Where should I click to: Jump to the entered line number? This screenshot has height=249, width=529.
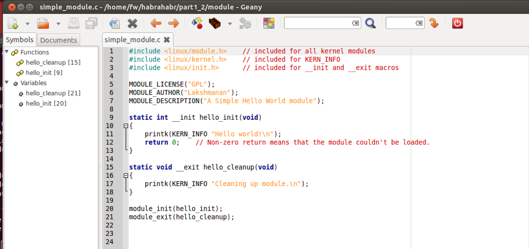coord(434,23)
